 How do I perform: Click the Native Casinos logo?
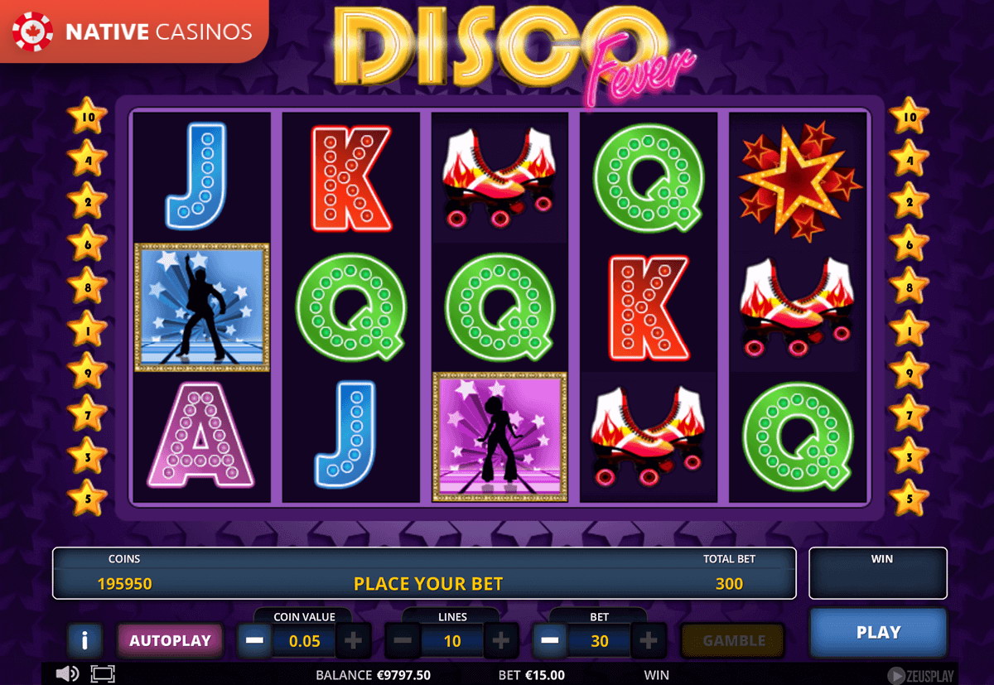coord(134,31)
